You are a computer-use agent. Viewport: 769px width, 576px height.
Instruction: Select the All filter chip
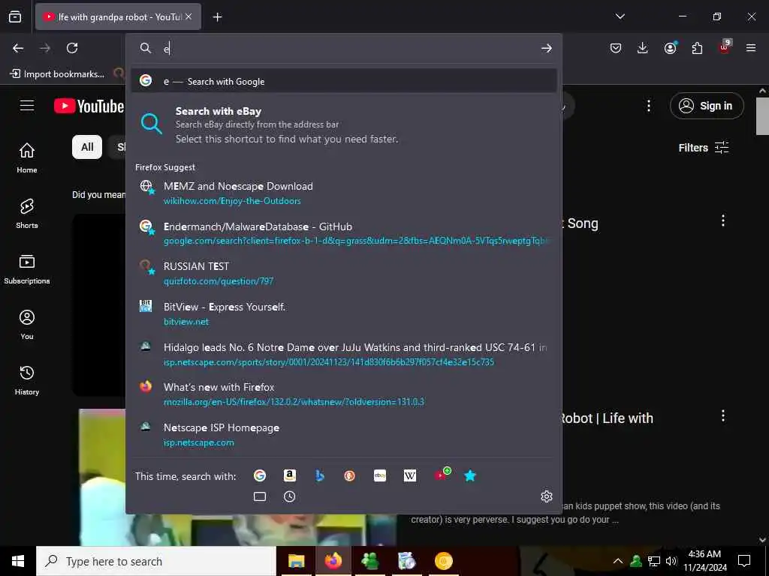click(x=87, y=147)
